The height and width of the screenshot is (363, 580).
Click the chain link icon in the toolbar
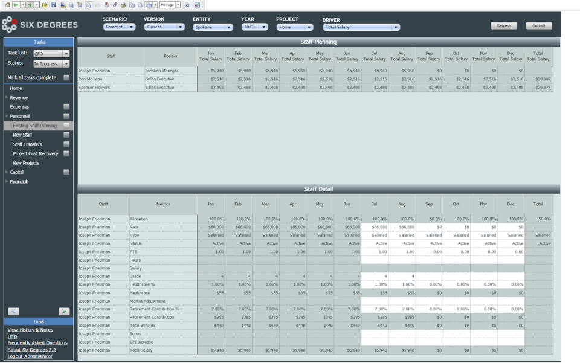[x=115, y=5]
